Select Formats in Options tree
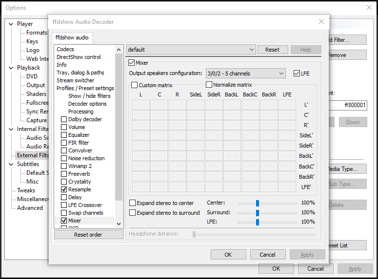The height and width of the screenshot is (279, 378). pos(37,33)
